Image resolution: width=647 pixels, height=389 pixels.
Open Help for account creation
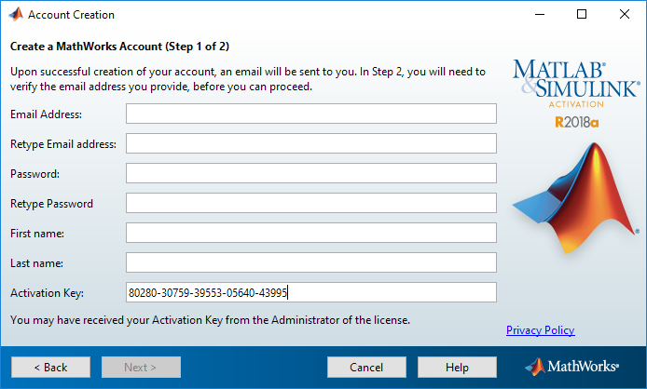[x=457, y=368]
